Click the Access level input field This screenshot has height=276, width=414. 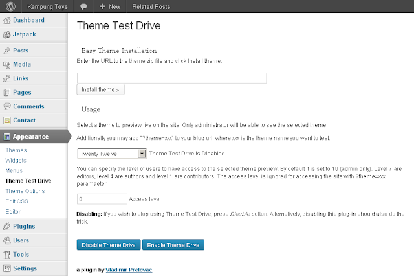pyautogui.click(x=102, y=199)
